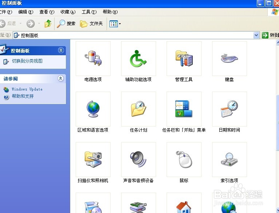Open the 区域和语言选项 globe icon
The height and width of the screenshot is (213, 279).
tap(93, 109)
